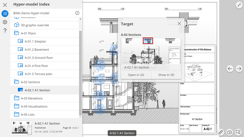Select the Hyper-model Index list icon
Image resolution: width=244 pixels, height=137 pixels.
pyautogui.click(x=5, y=14)
